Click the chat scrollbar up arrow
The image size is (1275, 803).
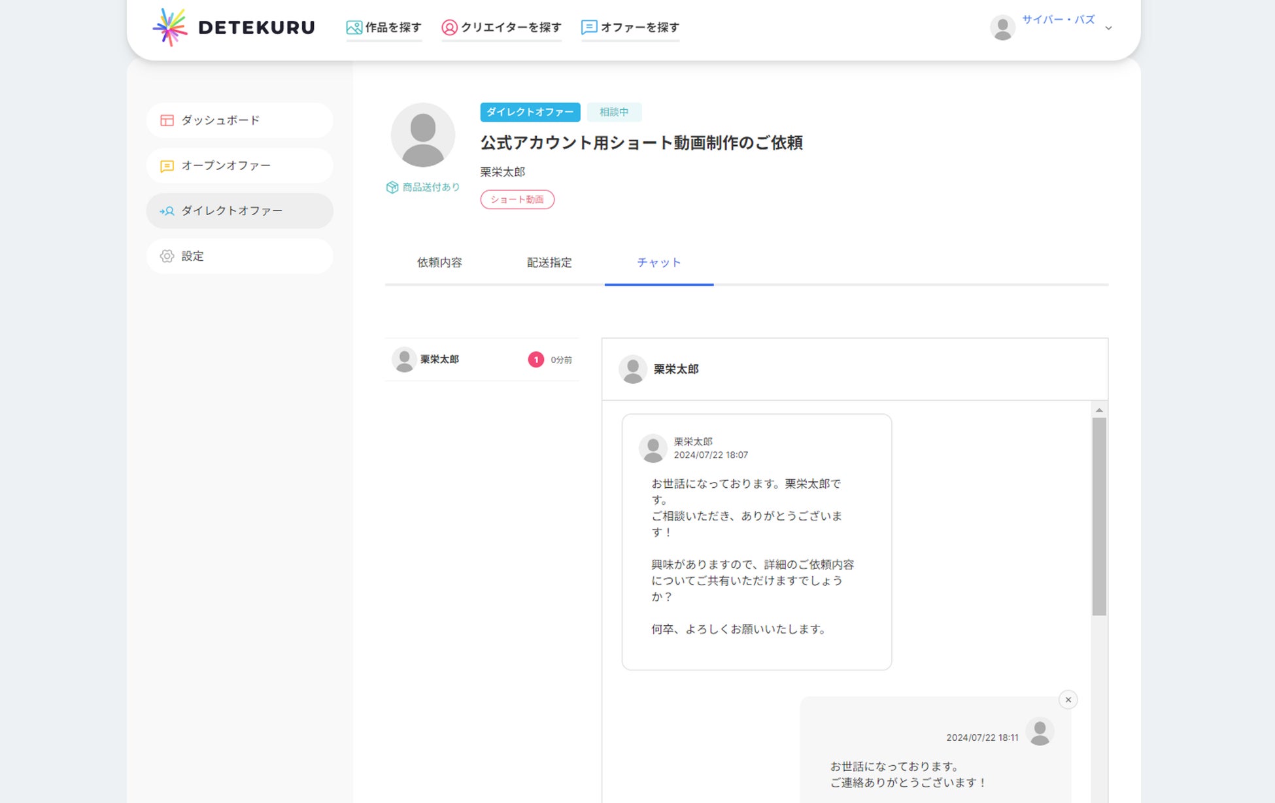coord(1099,410)
